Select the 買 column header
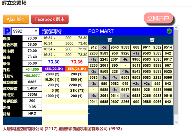192x136 pixels. pyautogui.click(x=110, y=40)
